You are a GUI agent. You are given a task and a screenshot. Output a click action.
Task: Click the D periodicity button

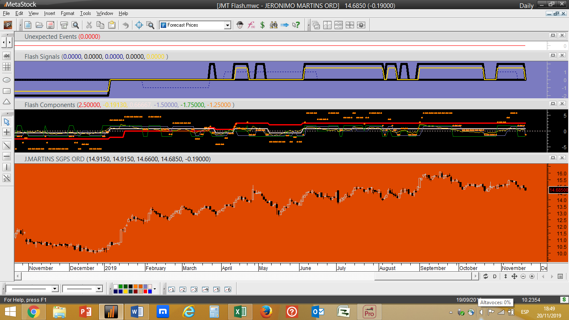(x=495, y=276)
